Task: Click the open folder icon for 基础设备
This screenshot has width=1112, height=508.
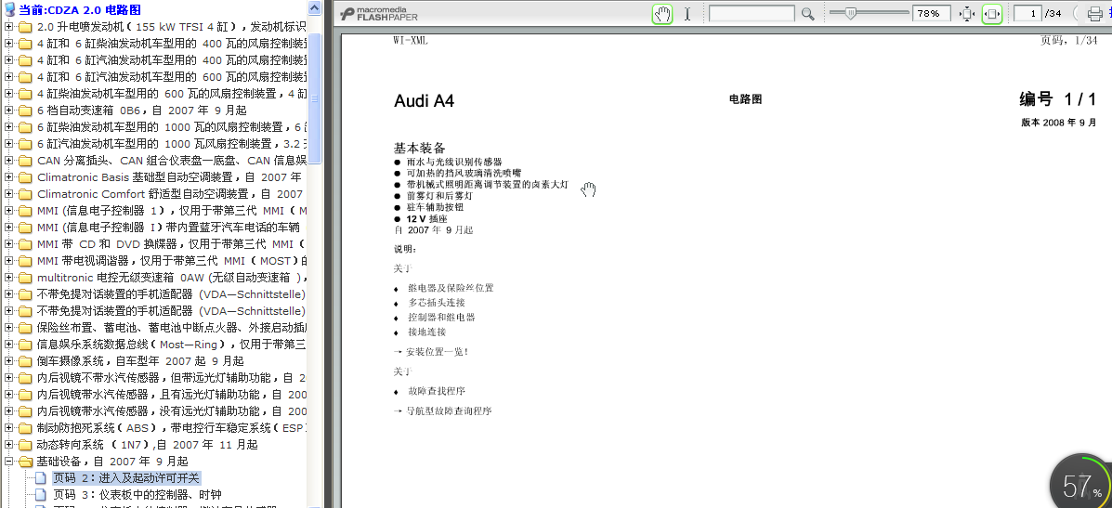Action: click(25, 462)
